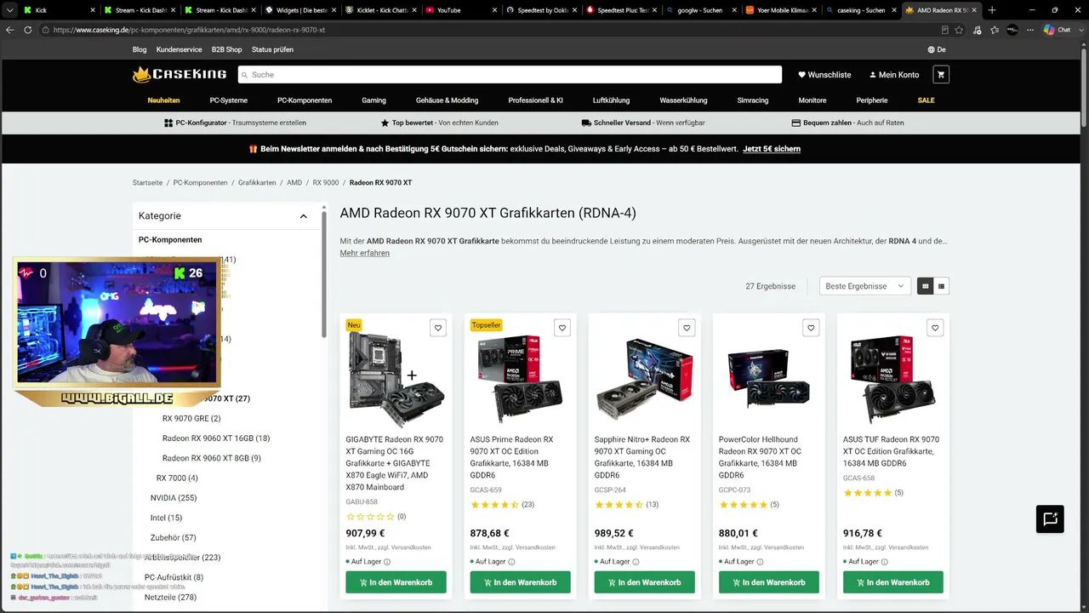Open the Luftkühlung menu

[612, 100]
